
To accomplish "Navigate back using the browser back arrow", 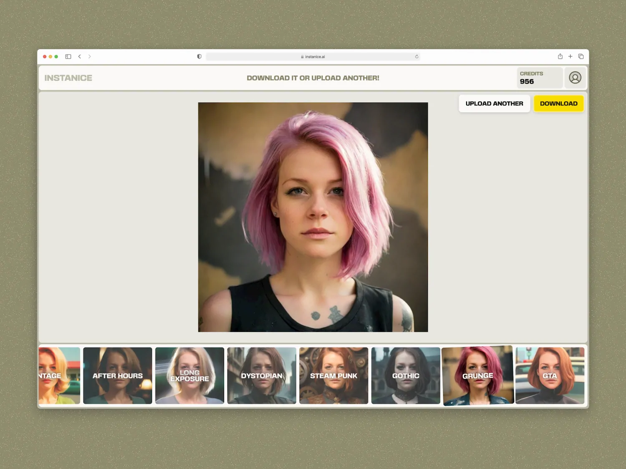I will (x=80, y=56).
